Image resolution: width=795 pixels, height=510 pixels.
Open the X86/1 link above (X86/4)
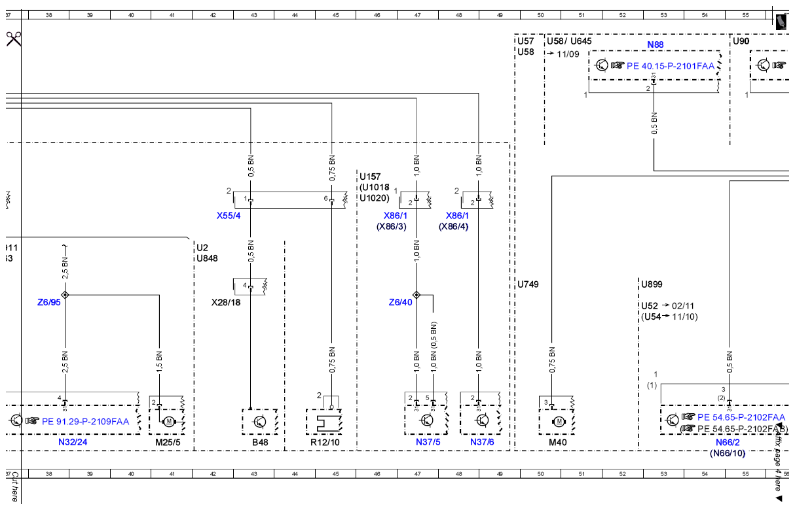click(x=458, y=215)
